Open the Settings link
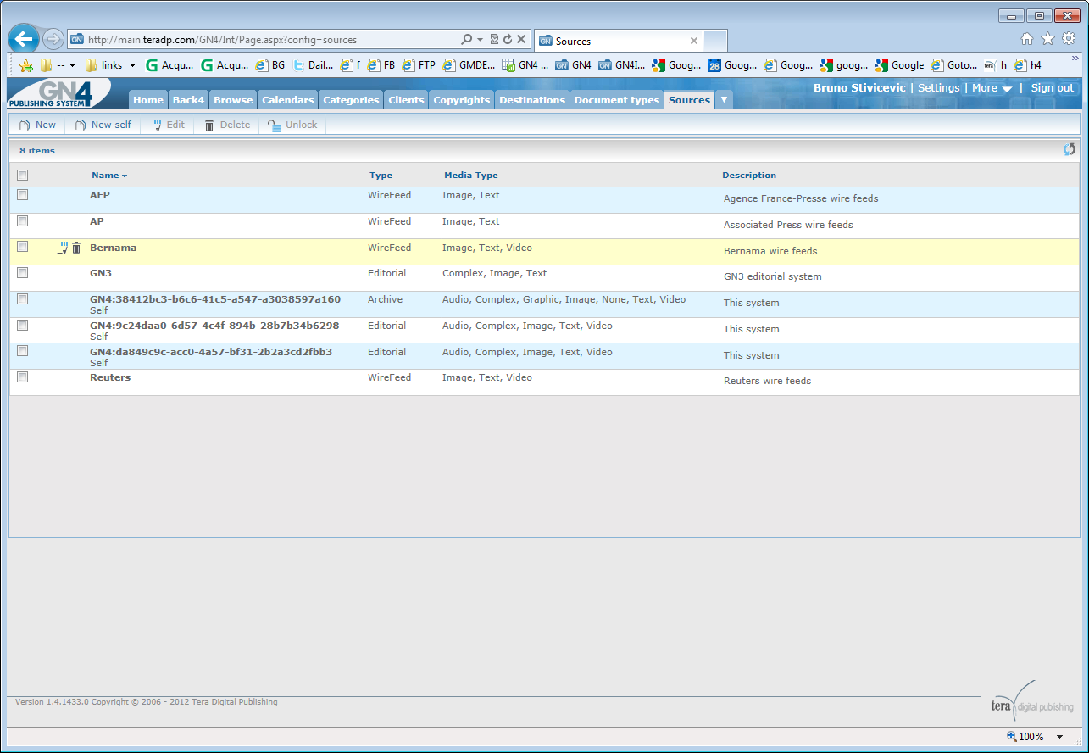 click(939, 88)
